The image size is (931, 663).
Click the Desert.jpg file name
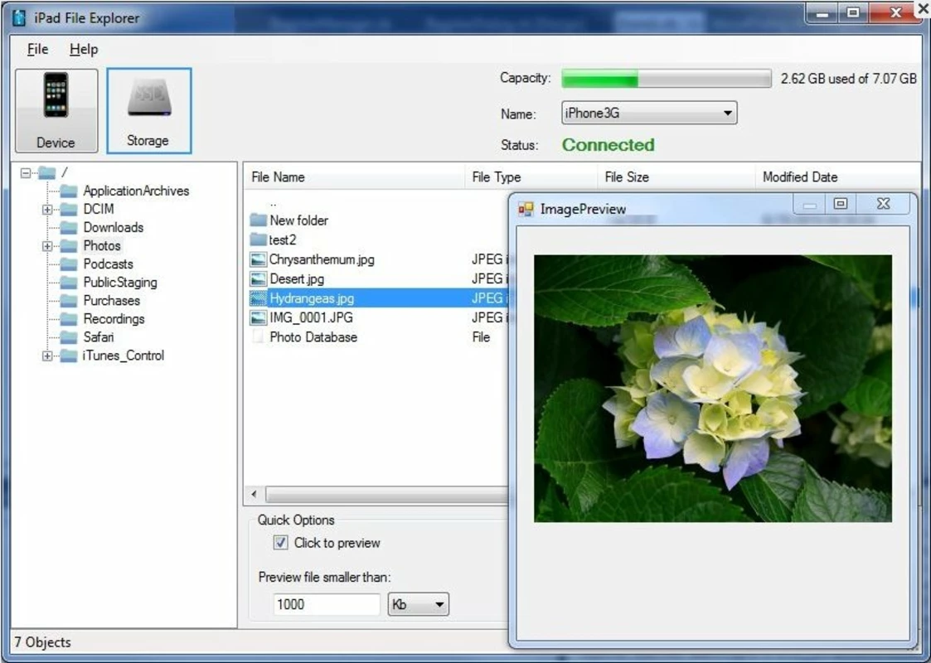297,279
